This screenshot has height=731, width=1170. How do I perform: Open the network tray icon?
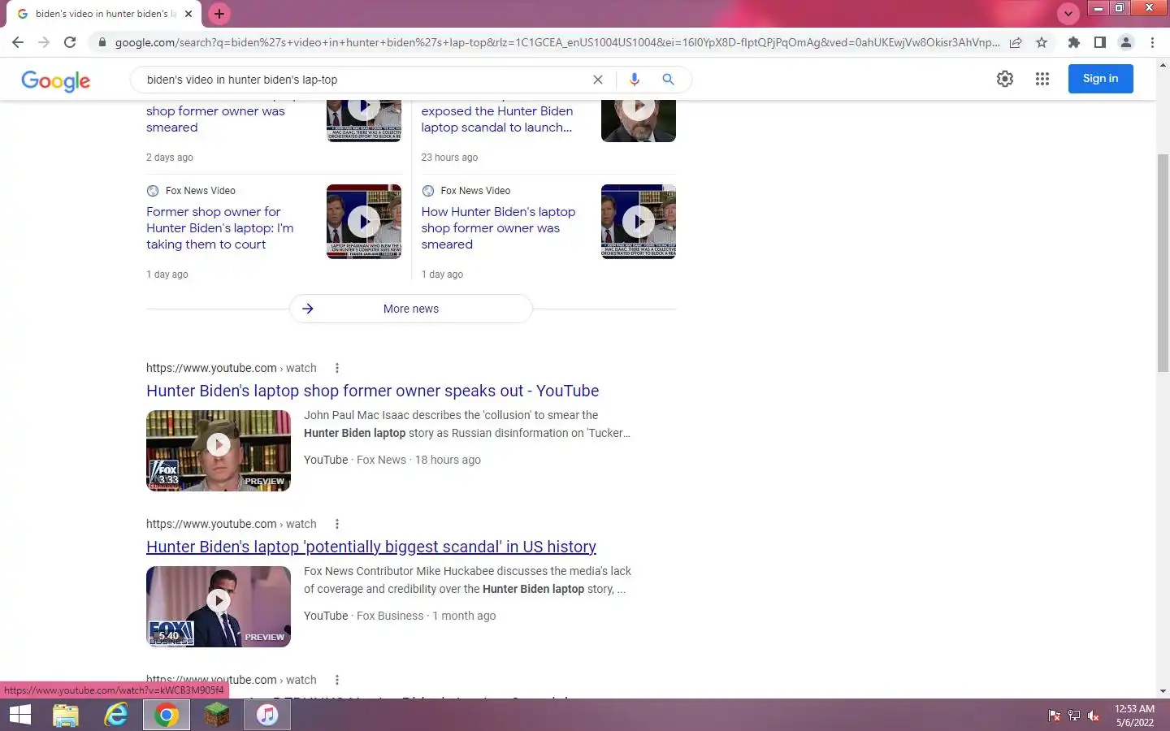click(1074, 716)
